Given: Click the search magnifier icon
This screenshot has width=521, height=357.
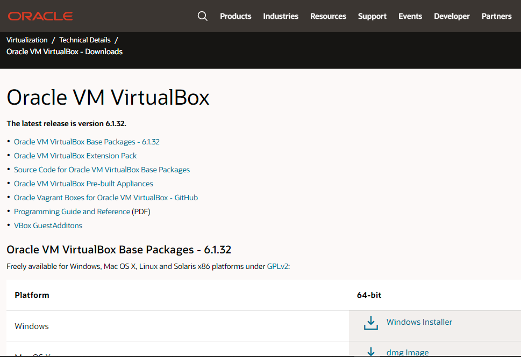Looking at the screenshot, I should (203, 16).
